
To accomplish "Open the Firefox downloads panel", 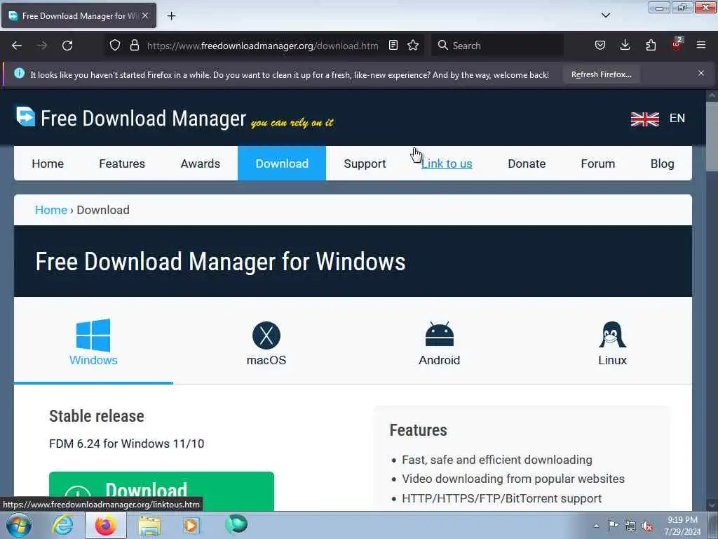I will (x=625, y=45).
